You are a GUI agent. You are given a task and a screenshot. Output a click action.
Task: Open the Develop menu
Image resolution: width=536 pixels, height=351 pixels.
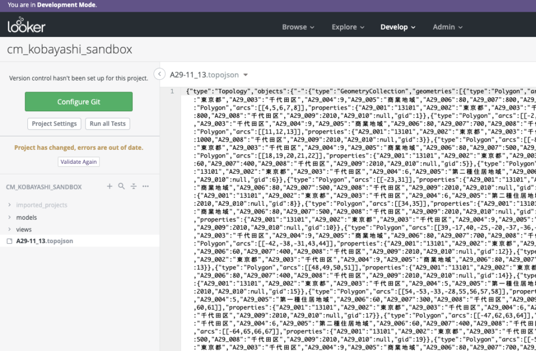click(x=395, y=27)
